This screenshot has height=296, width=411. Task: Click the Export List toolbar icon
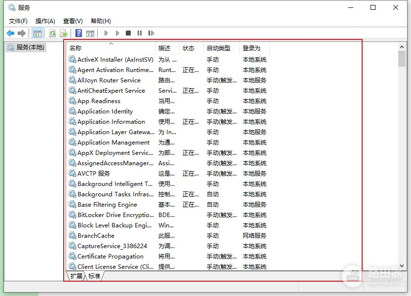(x=64, y=33)
